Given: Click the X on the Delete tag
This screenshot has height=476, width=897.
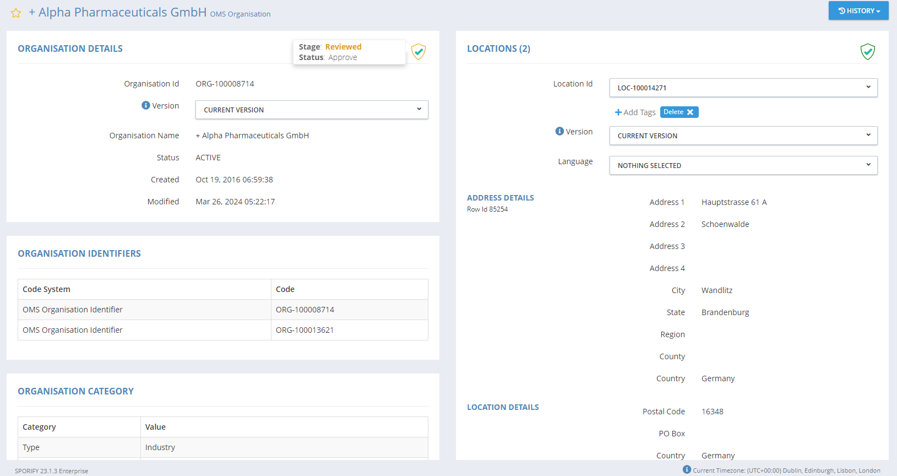Looking at the screenshot, I should (690, 112).
